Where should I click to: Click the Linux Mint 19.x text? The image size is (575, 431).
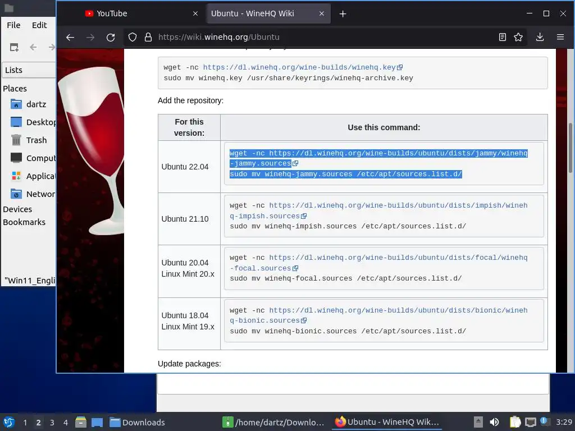click(x=188, y=327)
